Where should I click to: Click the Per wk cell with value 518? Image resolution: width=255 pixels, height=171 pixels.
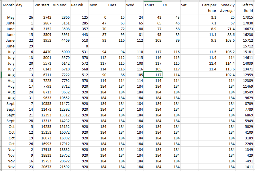[x=79, y=41]
